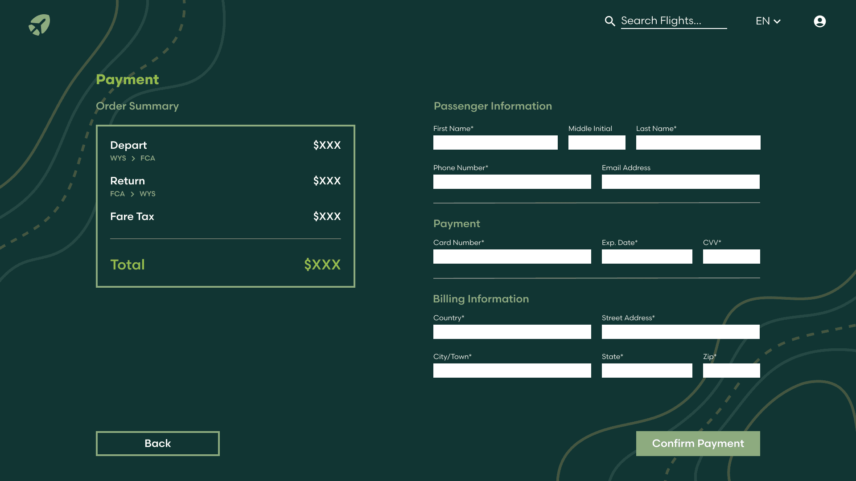Select the Card Number input
The width and height of the screenshot is (856, 481).
[x=512, y=257]
